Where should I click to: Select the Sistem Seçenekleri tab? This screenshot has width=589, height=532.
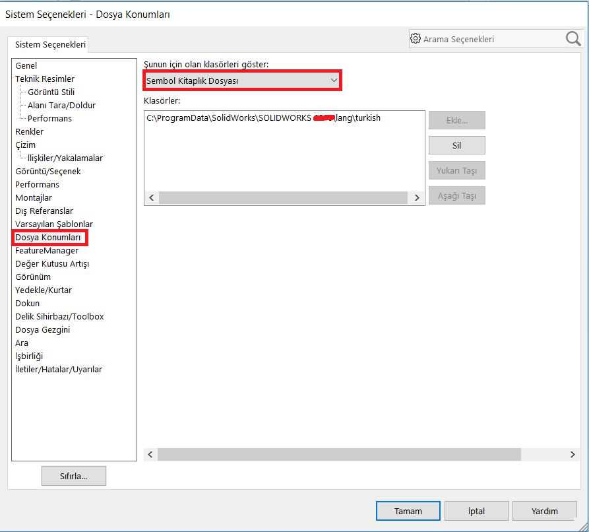click(50, 44)
